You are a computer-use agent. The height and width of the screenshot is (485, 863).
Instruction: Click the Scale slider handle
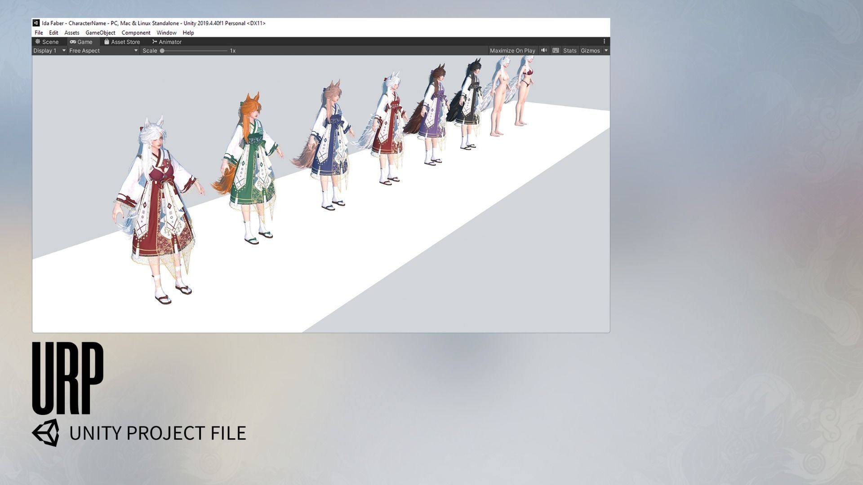point(162,51)
